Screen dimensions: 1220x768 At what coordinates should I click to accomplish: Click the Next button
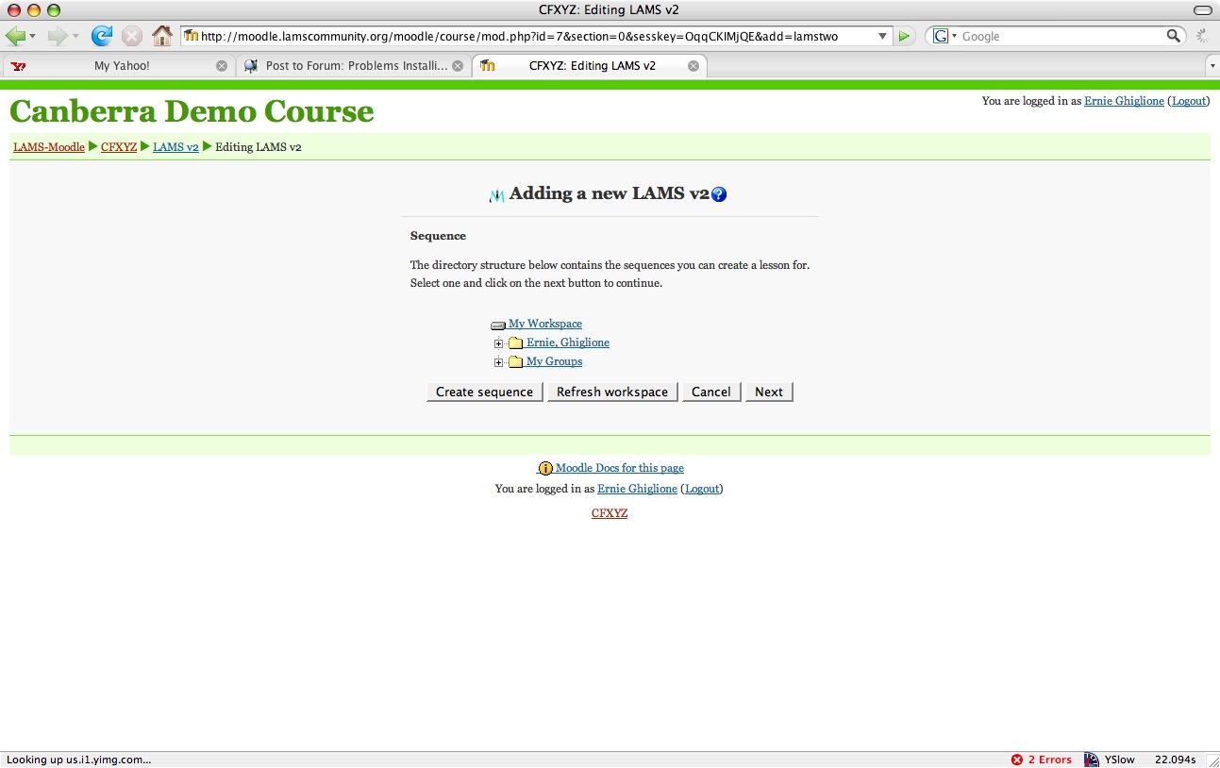pyautogui.click(x=769, y=392)
